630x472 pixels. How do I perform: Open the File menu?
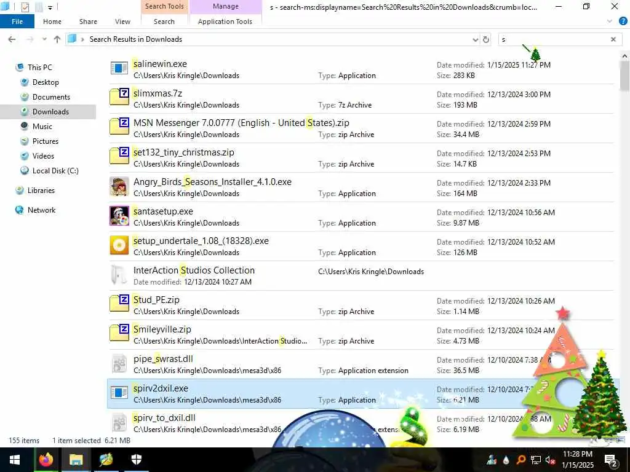(17, 22)
